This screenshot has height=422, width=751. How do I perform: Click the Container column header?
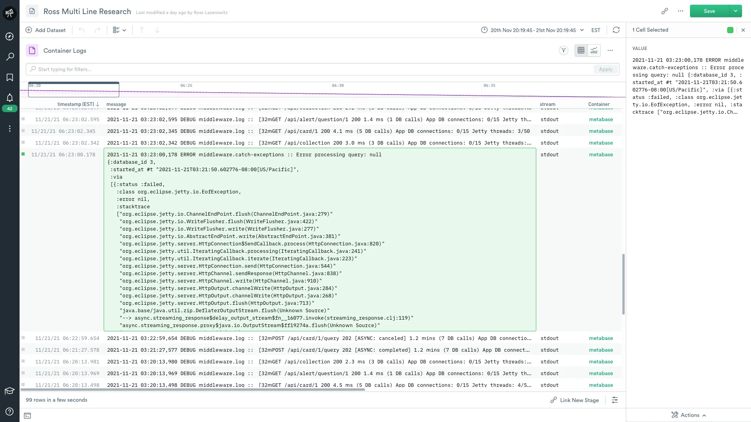pos(599,104)
